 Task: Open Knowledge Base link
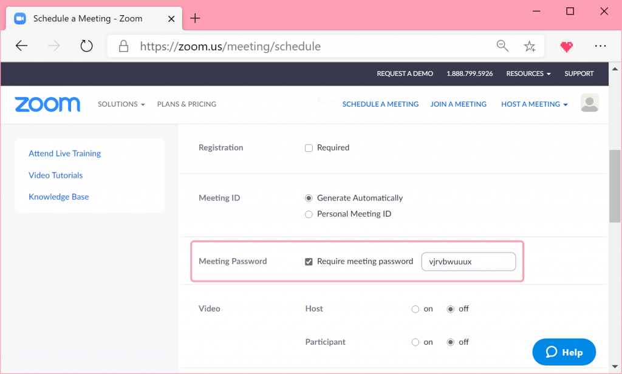(59, 197)
